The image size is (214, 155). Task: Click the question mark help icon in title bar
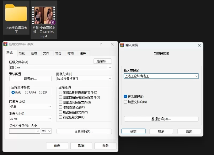(x=101, y=44)
